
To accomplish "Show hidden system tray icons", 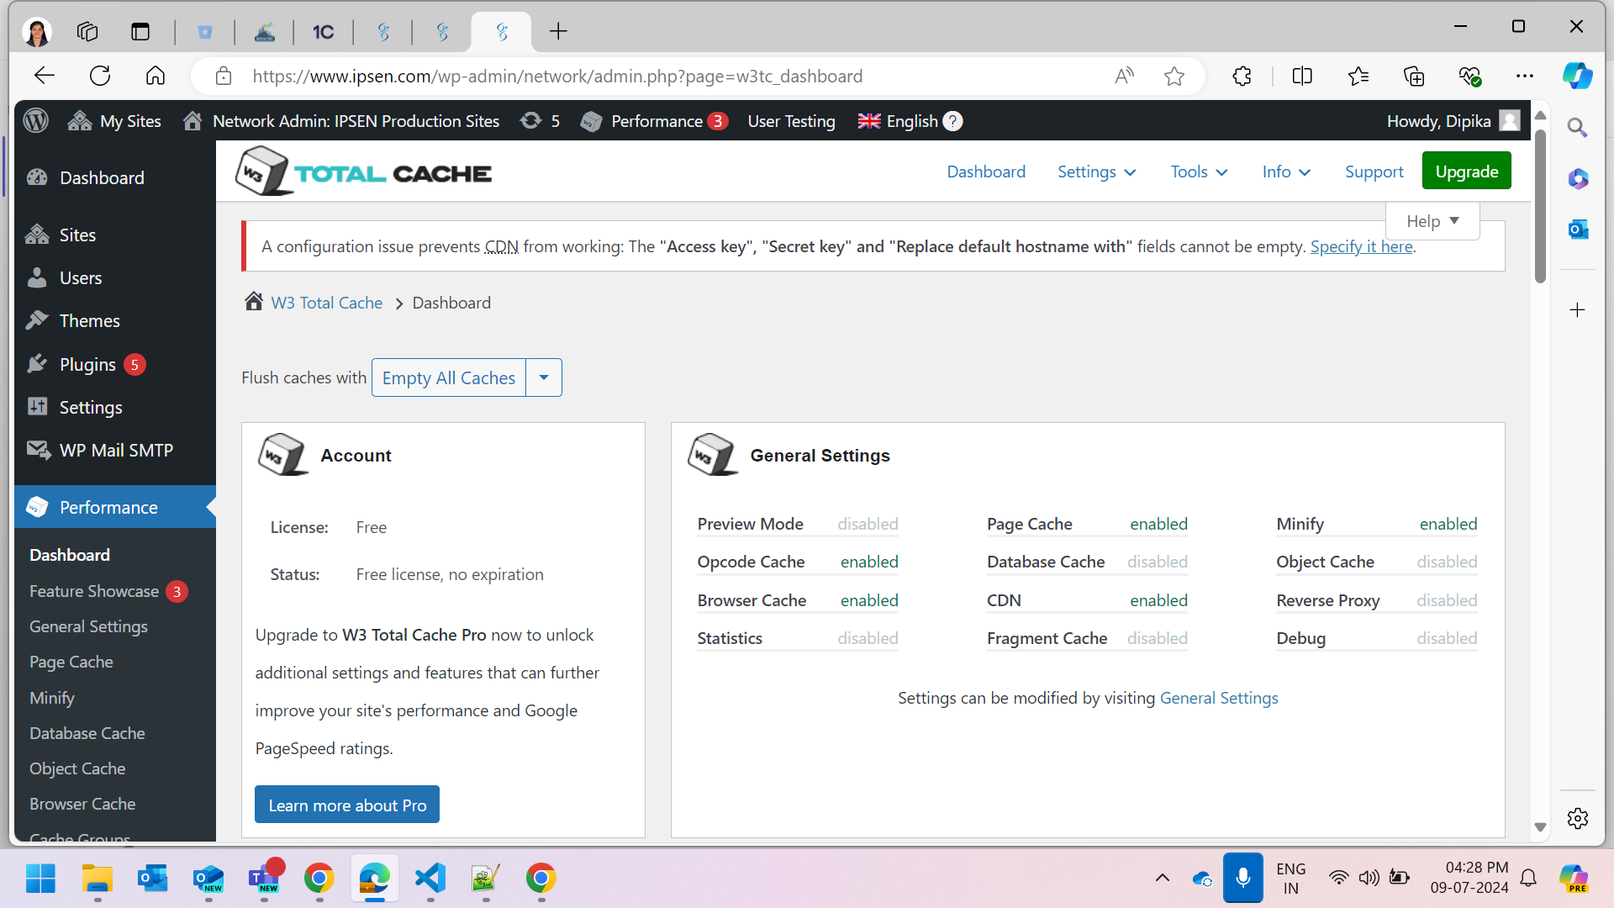I will point(1163,879).
